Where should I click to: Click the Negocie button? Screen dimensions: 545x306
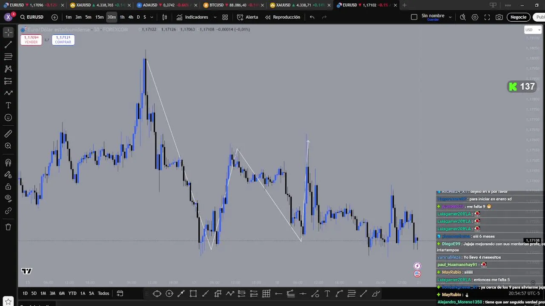click(518, 17)
